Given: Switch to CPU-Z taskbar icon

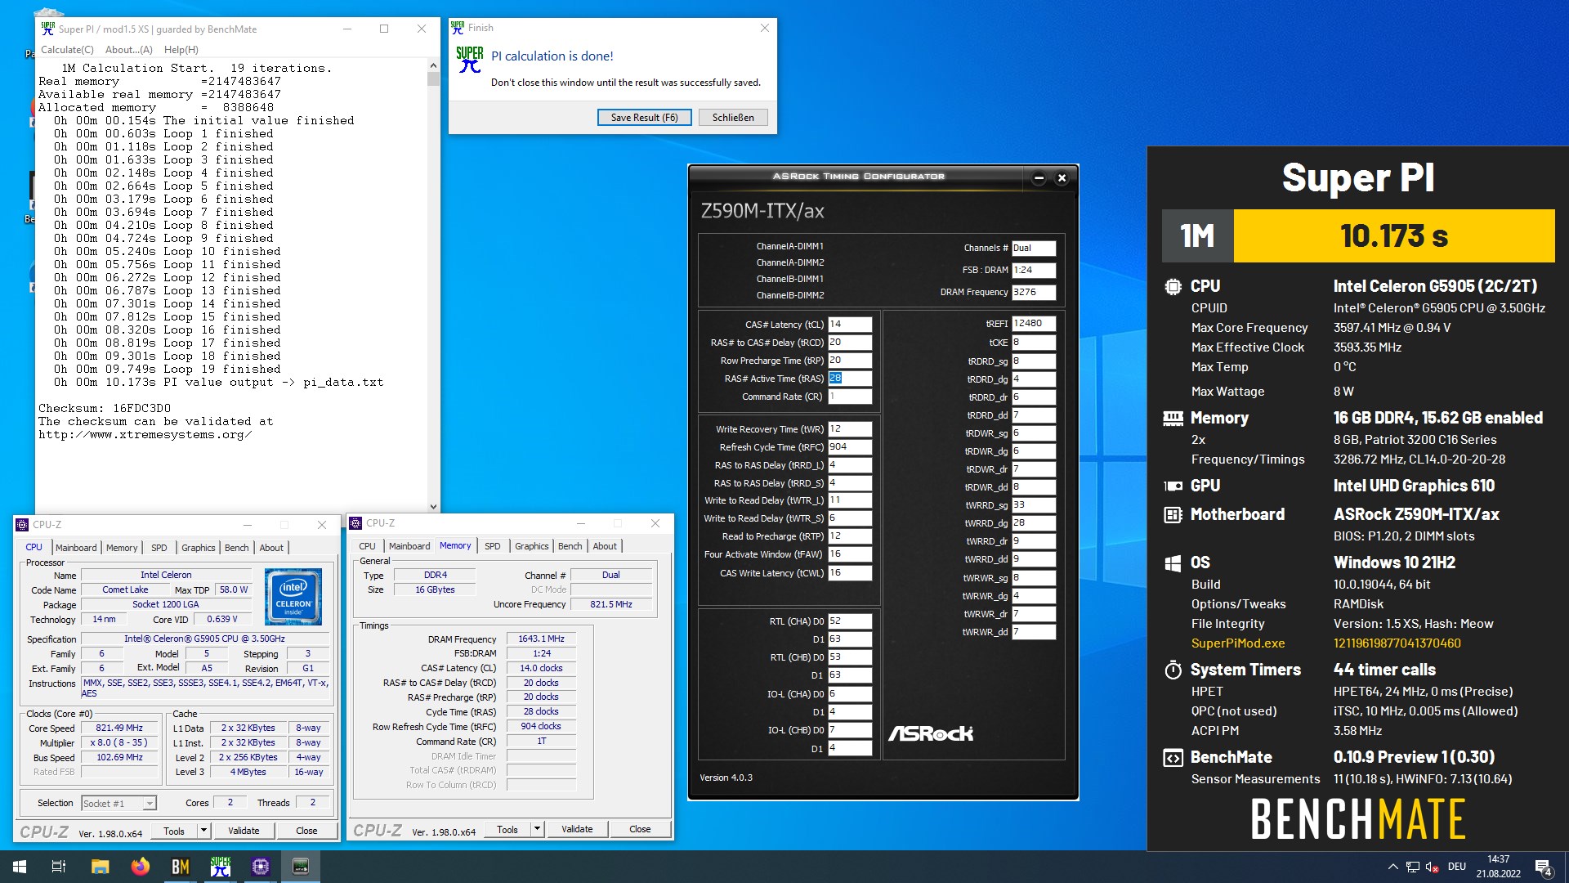Looking at the screenshot, I should 261,867.
